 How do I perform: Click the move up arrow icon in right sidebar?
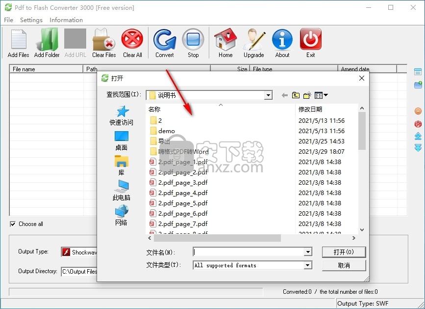418,136
